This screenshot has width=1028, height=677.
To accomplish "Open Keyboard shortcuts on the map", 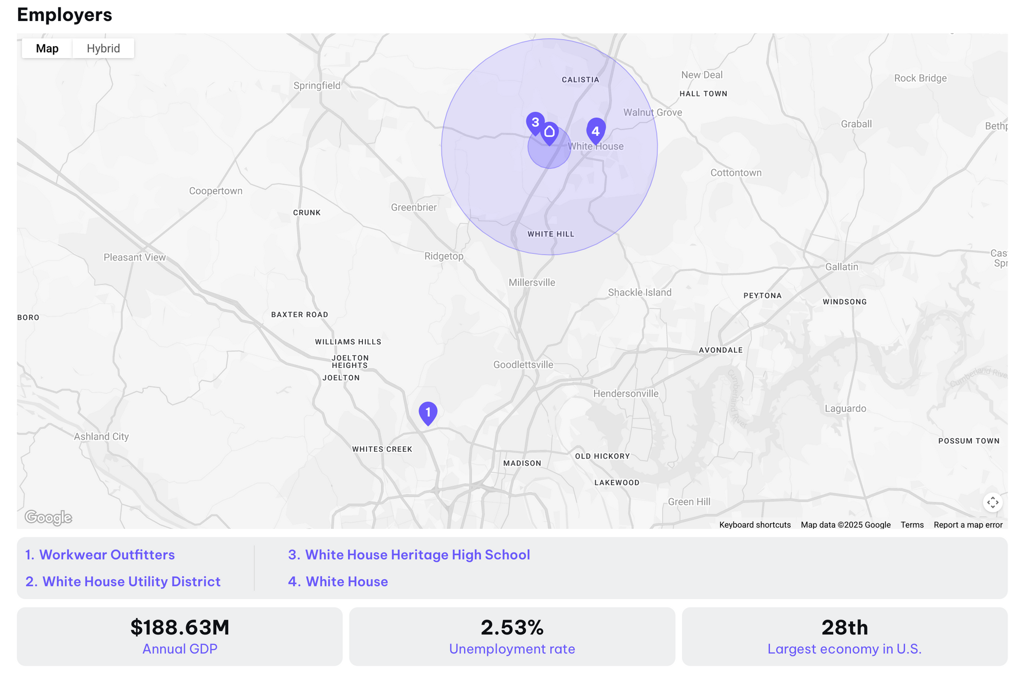I will click(755, 525).
